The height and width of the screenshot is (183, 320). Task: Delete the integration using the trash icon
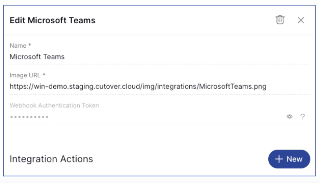[280, 20]
